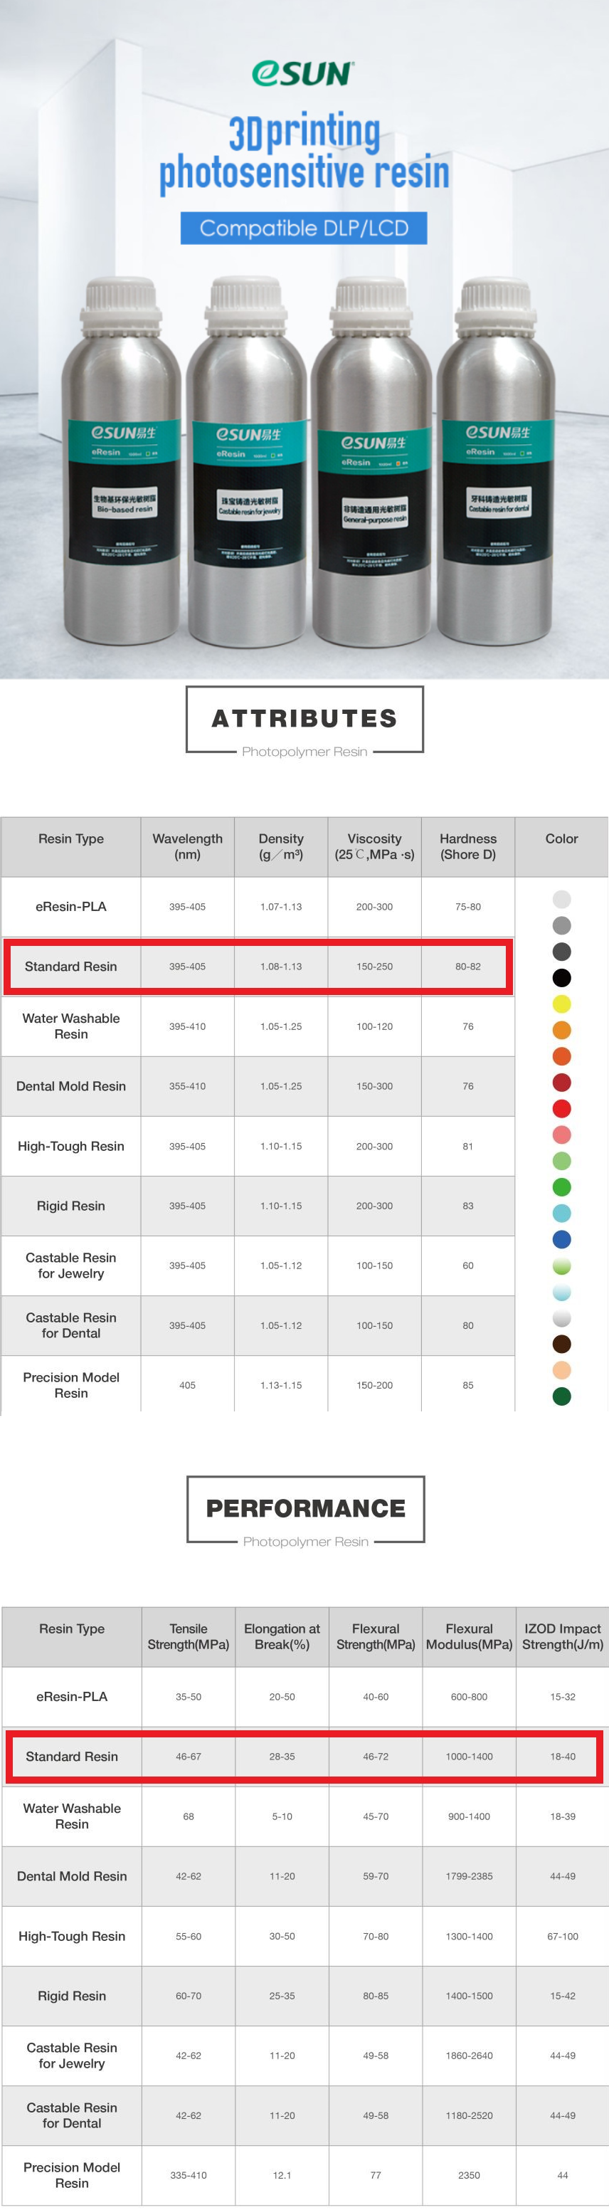Click Rigid Resin in the Performance table
Viewport: 609px width, 2210px height.
72,1996
